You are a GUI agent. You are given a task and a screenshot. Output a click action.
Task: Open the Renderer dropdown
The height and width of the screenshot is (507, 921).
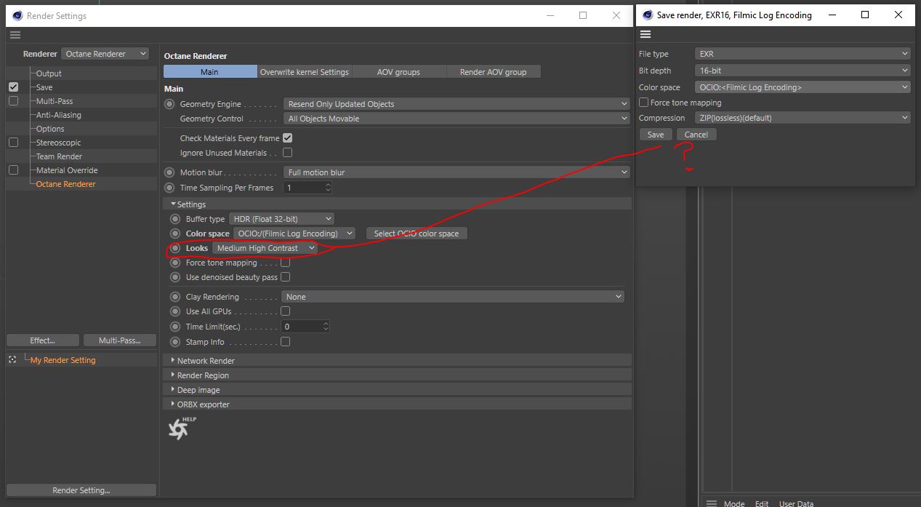(105, 54)
